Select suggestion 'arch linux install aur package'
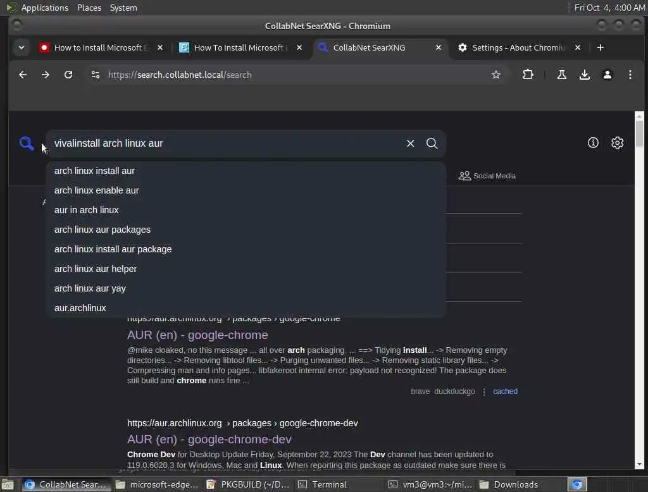 246,249
